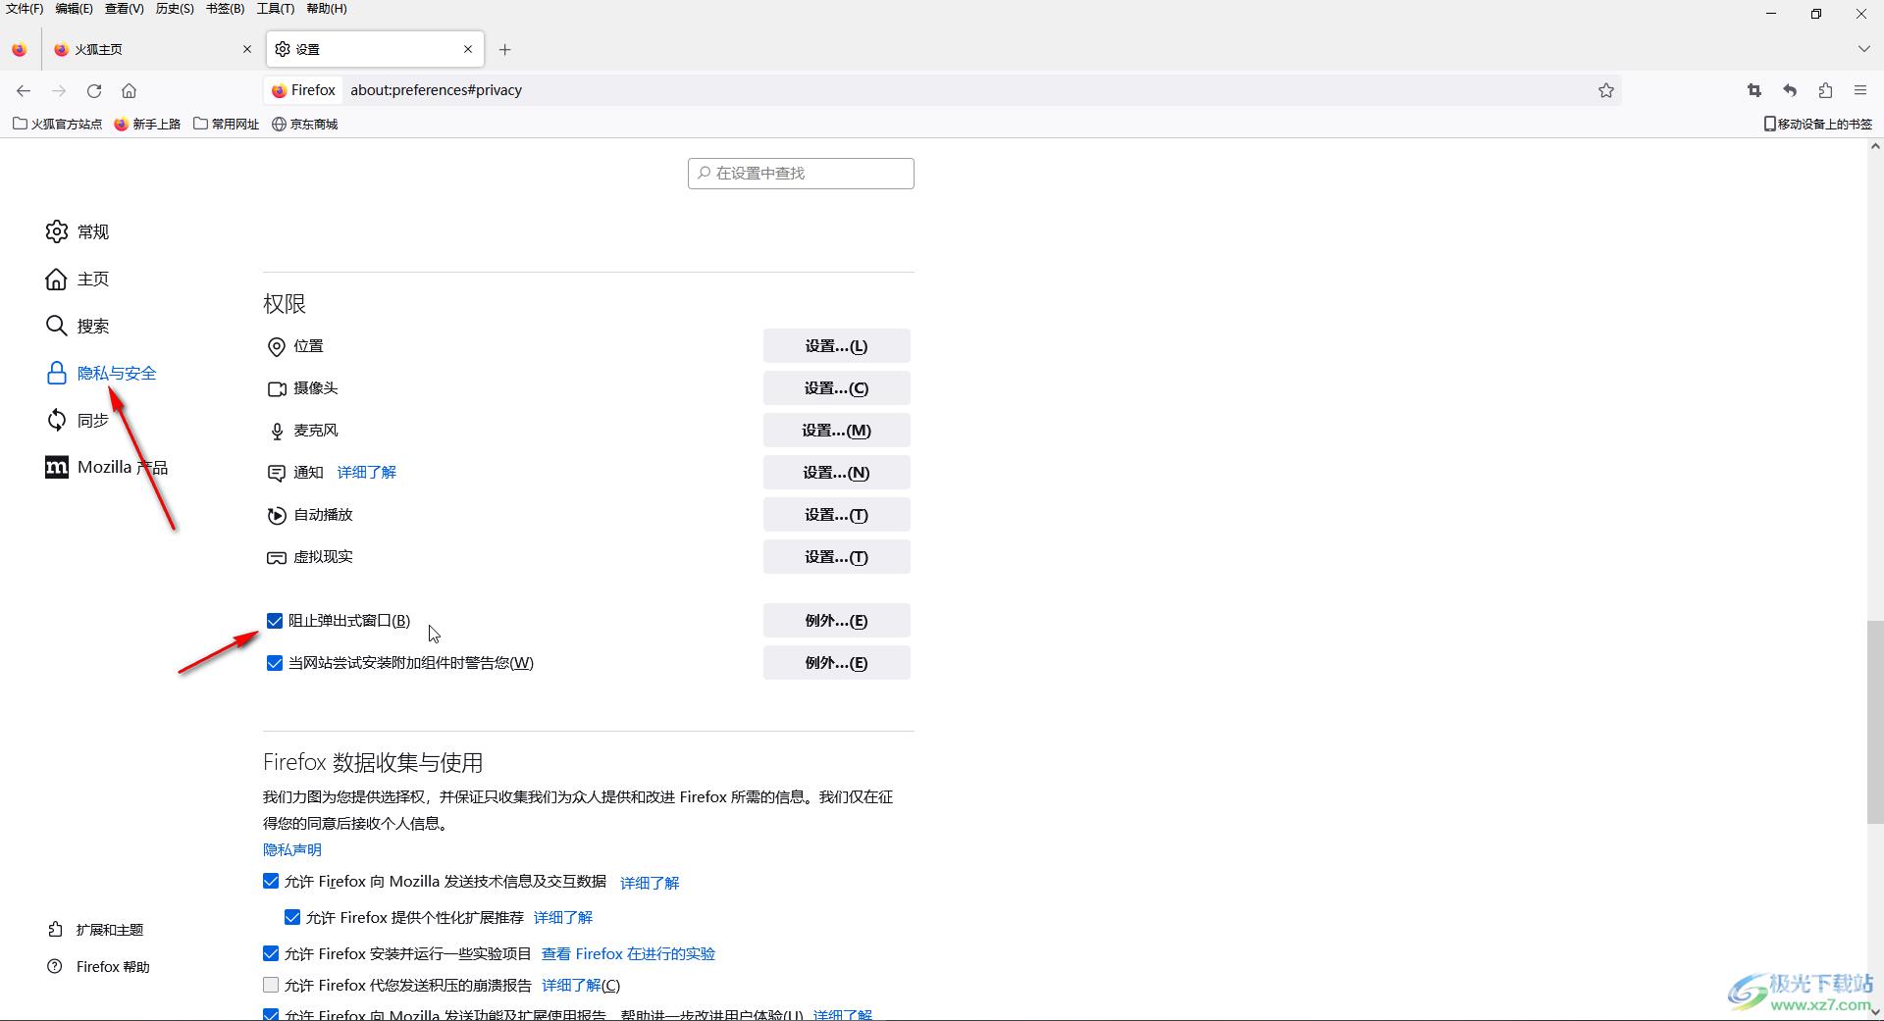Open 文件(F) menu
The width and height of the screenshot is (1884, 1021).
click(x=25, y=9)
